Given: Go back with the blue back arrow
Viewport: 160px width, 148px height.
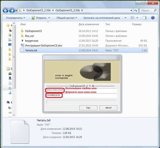Looking at the screenshot, I should 5,10.
